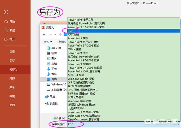Screen dimensions: 181x128
Task: Choose GIF 可交换的图形格式 type
Action: point(124,82)
